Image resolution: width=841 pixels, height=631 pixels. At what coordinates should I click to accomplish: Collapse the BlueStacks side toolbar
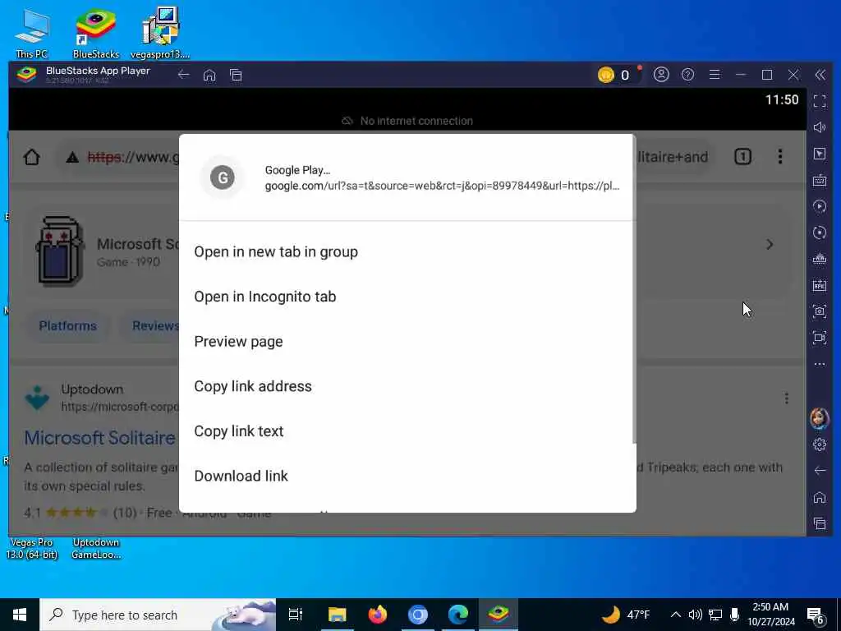[820, 75]
